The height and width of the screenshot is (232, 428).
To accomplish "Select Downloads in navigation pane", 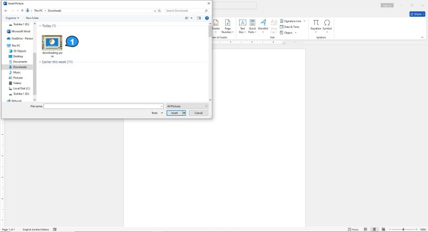I will pyautogui.click(x=17, y=67).
